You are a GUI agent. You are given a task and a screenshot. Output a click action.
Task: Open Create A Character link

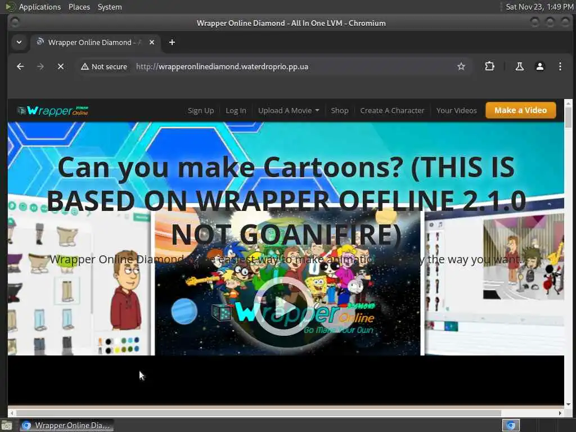[x=392, y=111]
